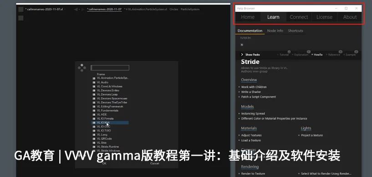Switch to the Node Info tab
The height and width of the screenshot is (177, 372).
(x=275, y=31)
